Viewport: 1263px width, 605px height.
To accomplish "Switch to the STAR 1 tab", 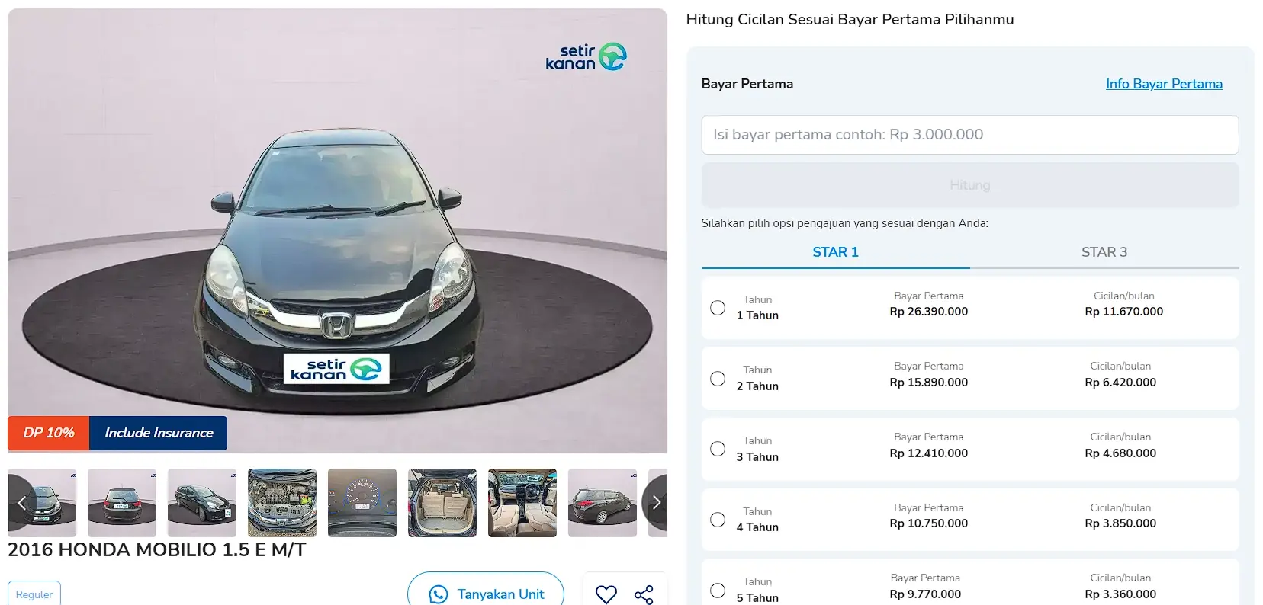I will point(836,252).
